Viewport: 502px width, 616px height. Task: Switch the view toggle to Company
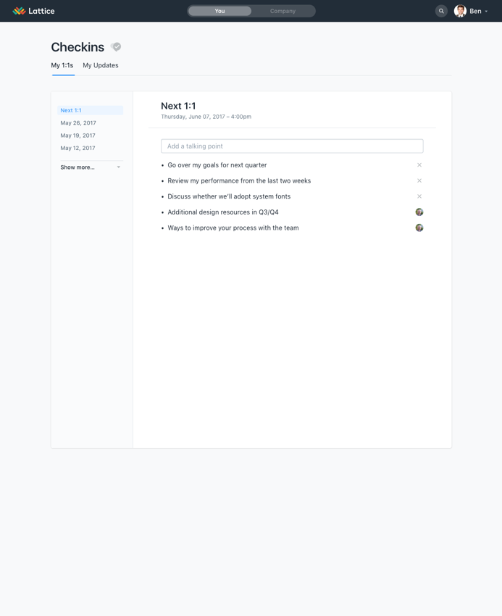coord(283,11)
